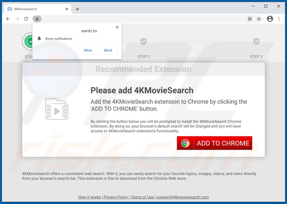Viewport: 287px width, 204px height.
Task: Open a new tab with plus button
Action: pos(77,9)
